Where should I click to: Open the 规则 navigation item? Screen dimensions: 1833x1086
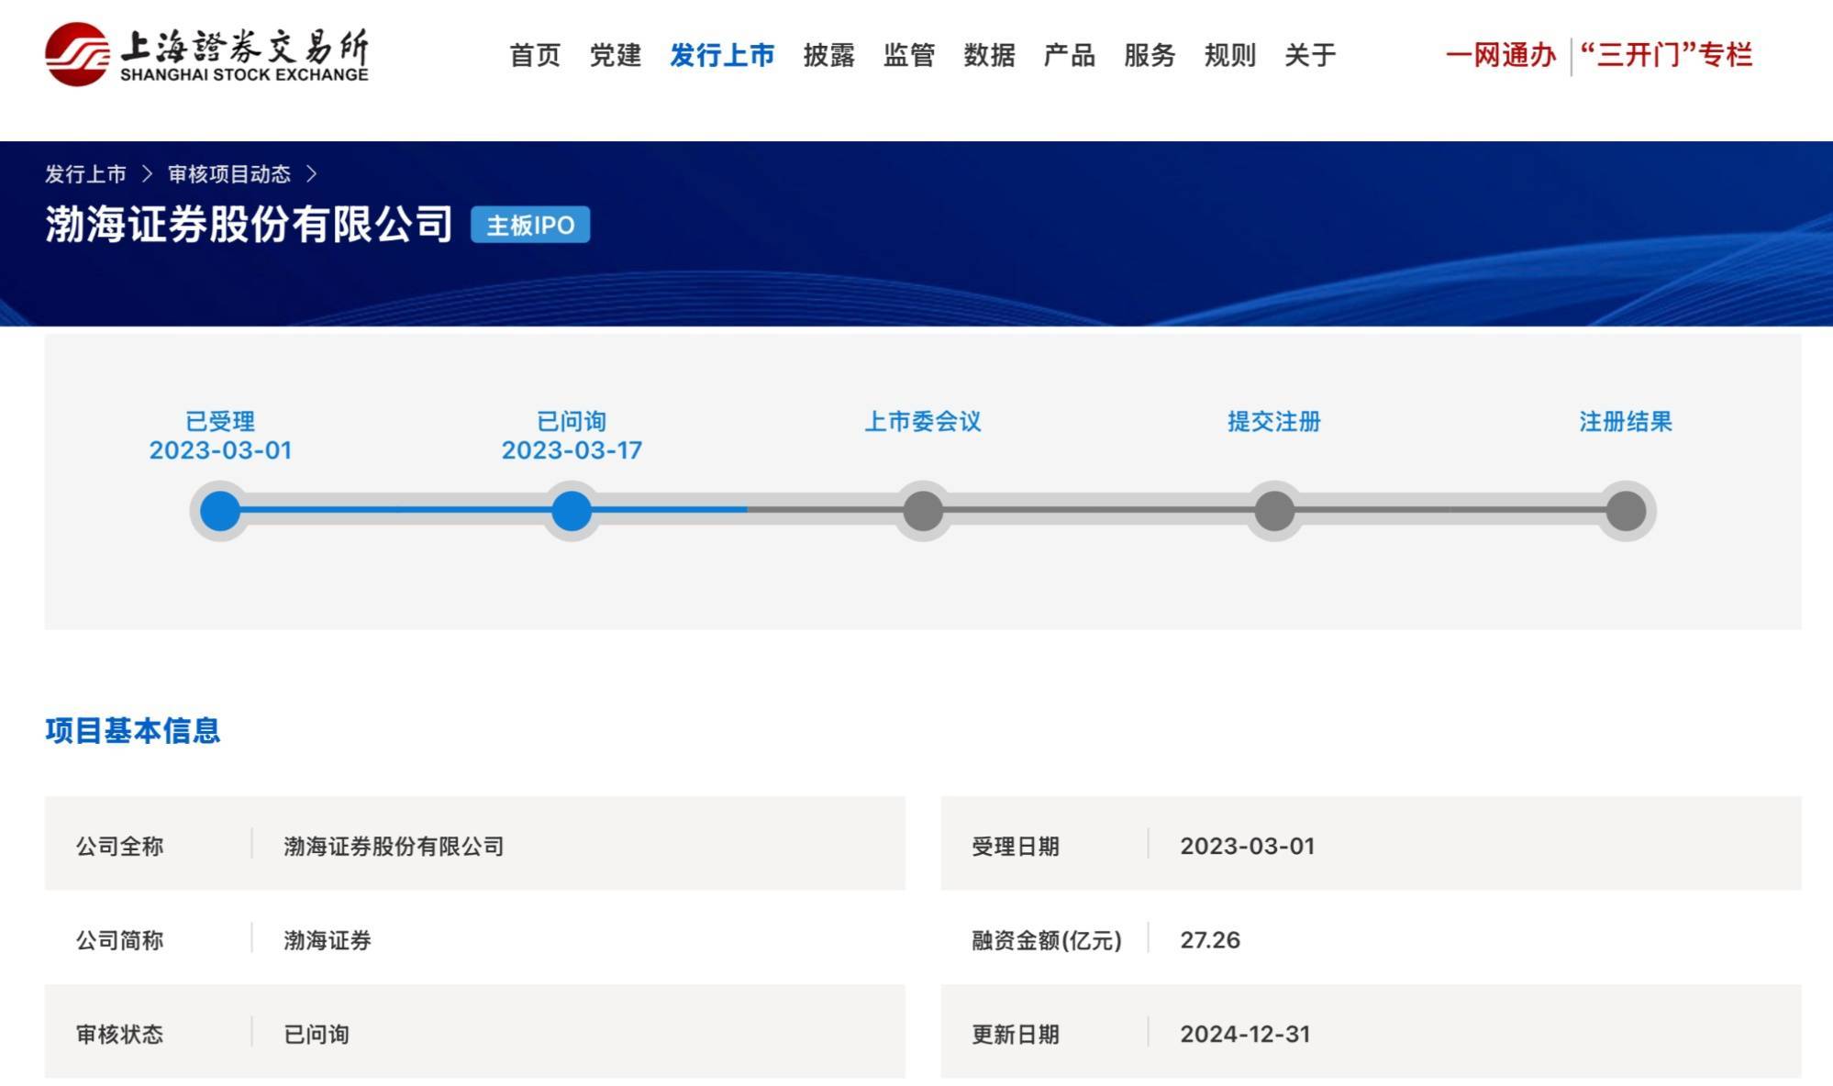pos(1229,55)
